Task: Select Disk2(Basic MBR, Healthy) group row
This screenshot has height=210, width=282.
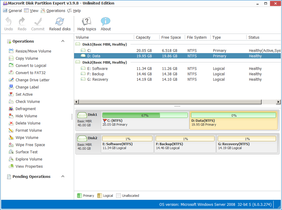Action: [x=177, y=62]
